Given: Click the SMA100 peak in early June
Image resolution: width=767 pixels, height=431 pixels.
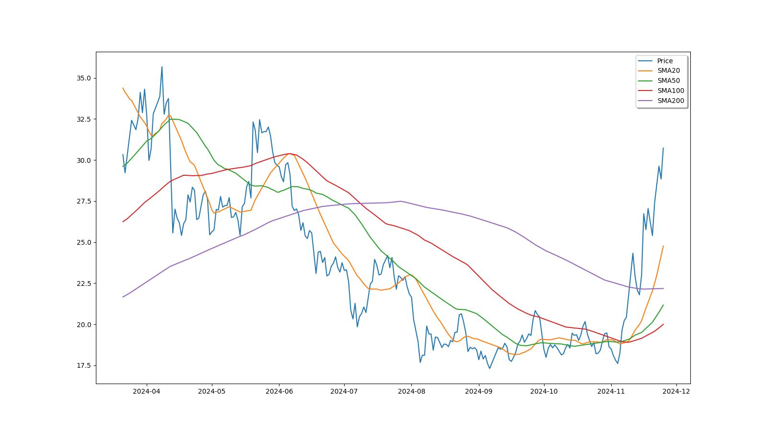Looking at the screenshot, I should 290,153.
